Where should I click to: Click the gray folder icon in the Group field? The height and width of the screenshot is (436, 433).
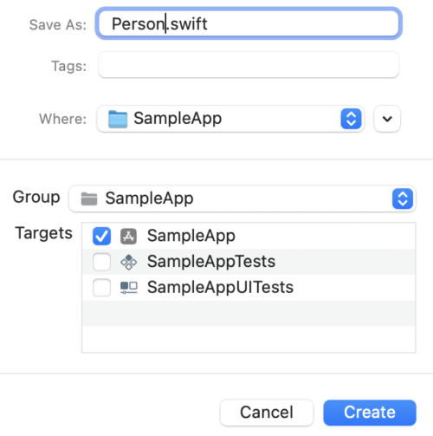[x=89, y=198]
